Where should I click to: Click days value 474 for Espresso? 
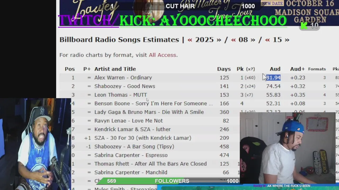coord(224,155)
